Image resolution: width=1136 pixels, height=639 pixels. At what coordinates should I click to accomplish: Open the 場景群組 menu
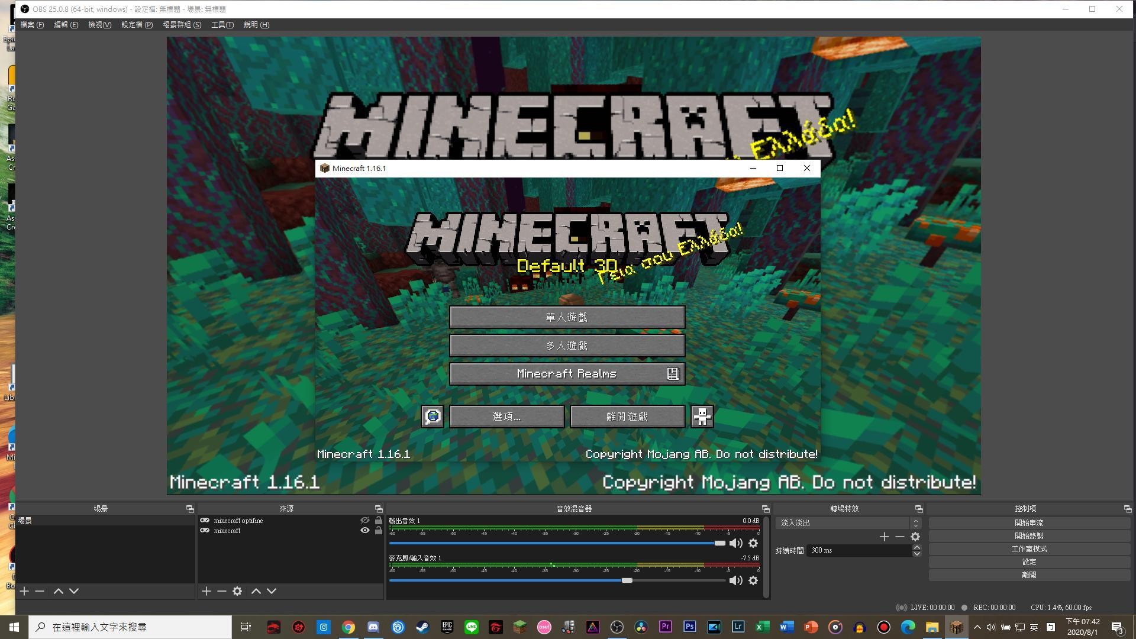pos(182,25)
